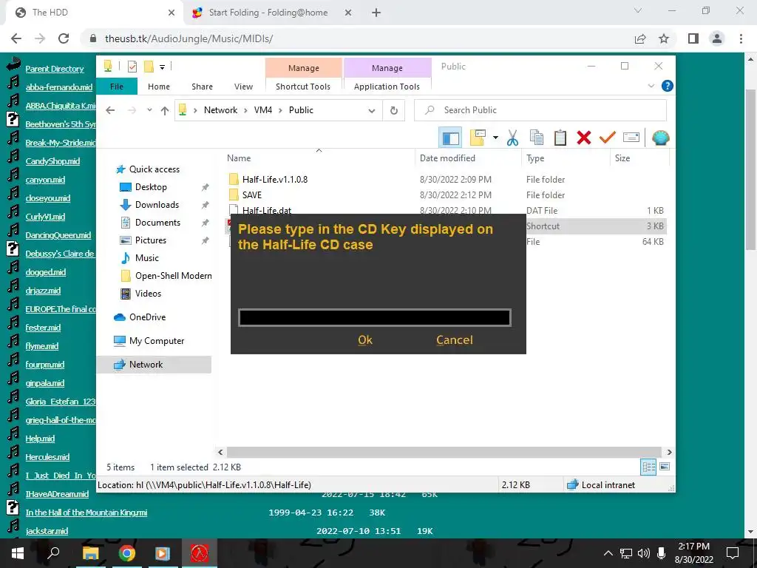Screen dimensions: 757x568
Task: Click the folder options icon in toolbar
Action: coord(478,138)
